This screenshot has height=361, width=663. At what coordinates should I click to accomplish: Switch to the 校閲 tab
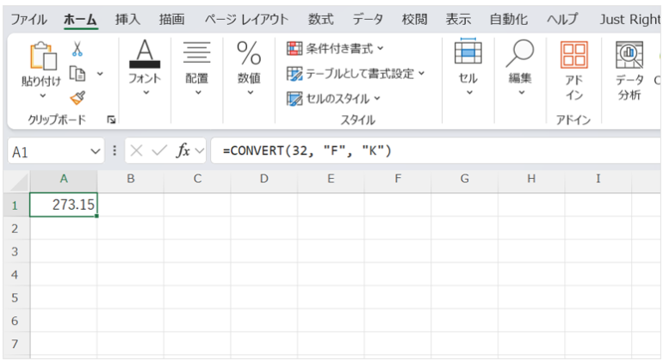[x=414, y=20]
